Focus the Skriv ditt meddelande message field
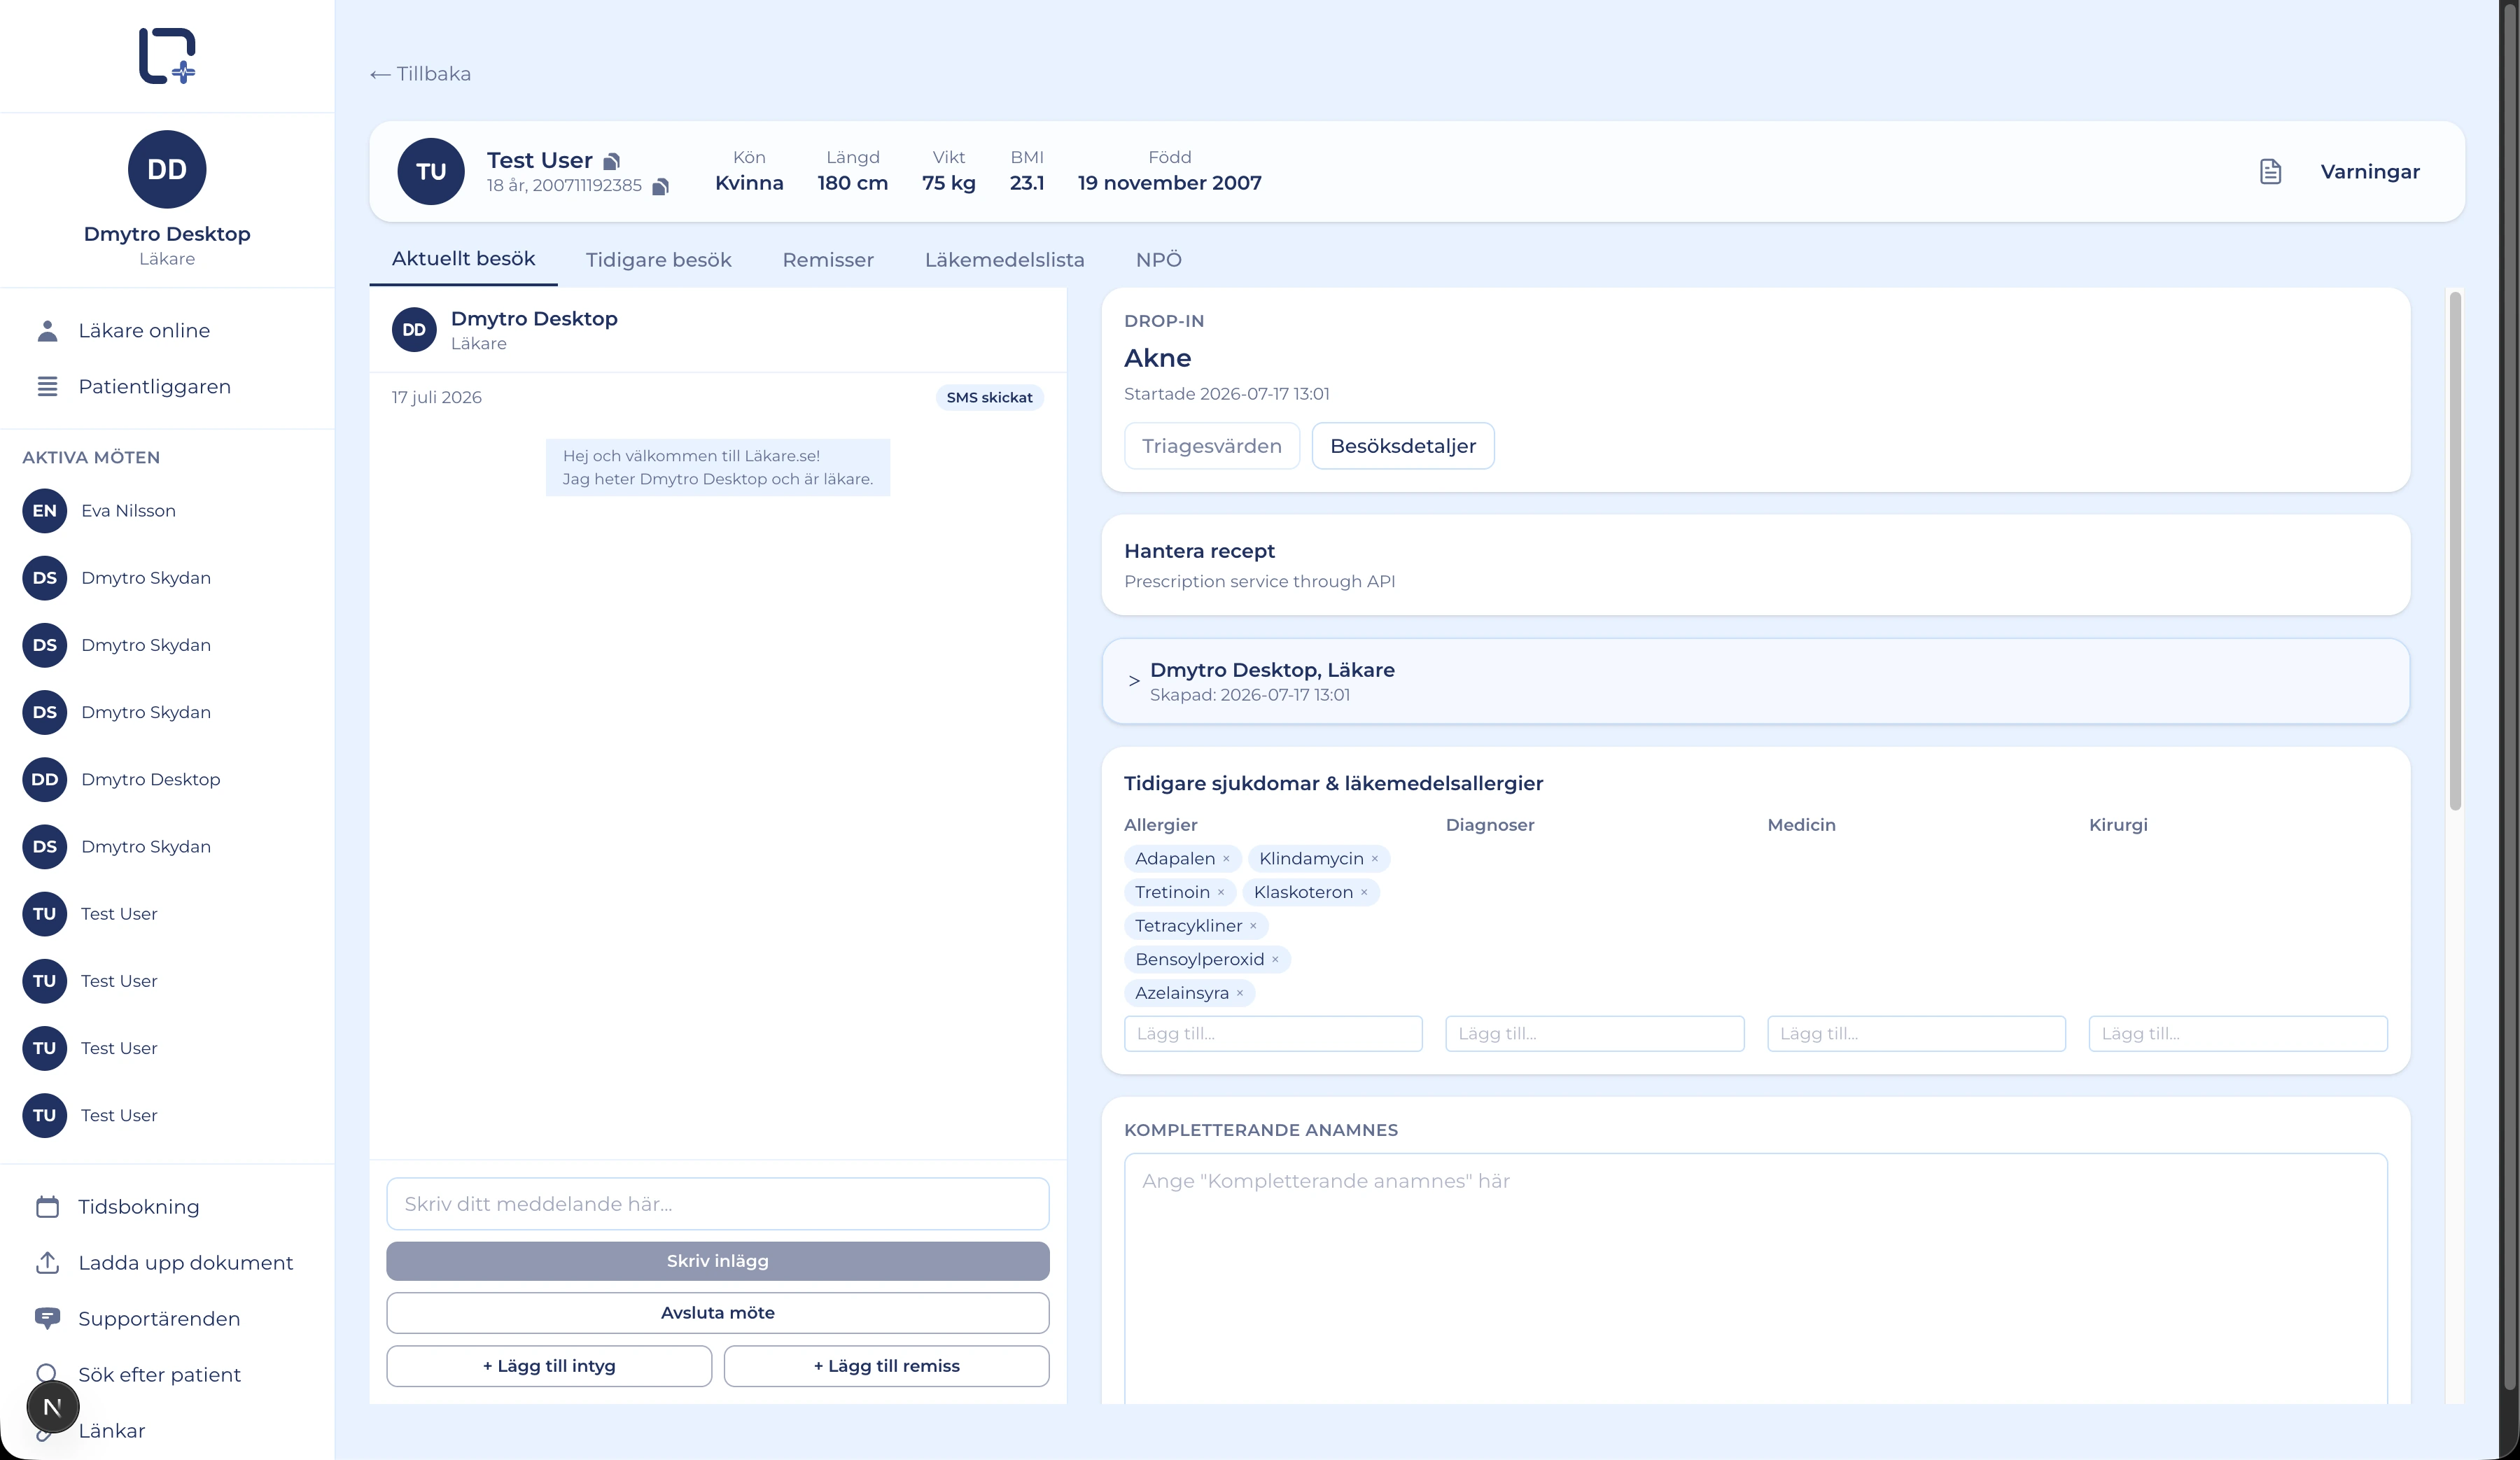The width and height of the screenshot is (2520, 1460). 717,1204
